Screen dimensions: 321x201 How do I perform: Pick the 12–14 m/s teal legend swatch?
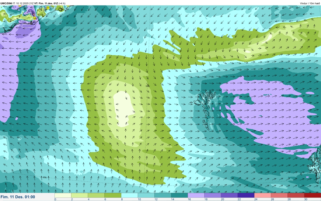click(x=163, y=195)
